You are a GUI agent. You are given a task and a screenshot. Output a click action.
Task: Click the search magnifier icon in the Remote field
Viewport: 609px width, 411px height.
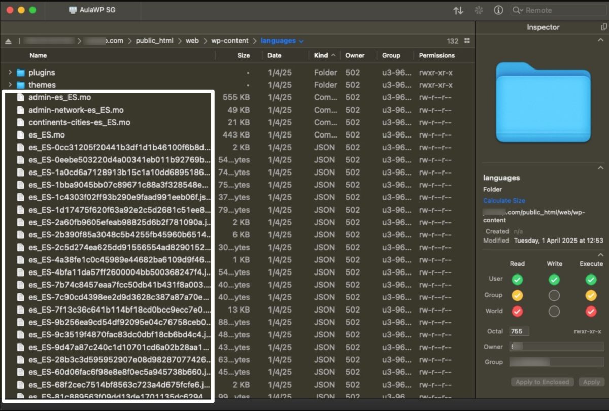point(515,10)
